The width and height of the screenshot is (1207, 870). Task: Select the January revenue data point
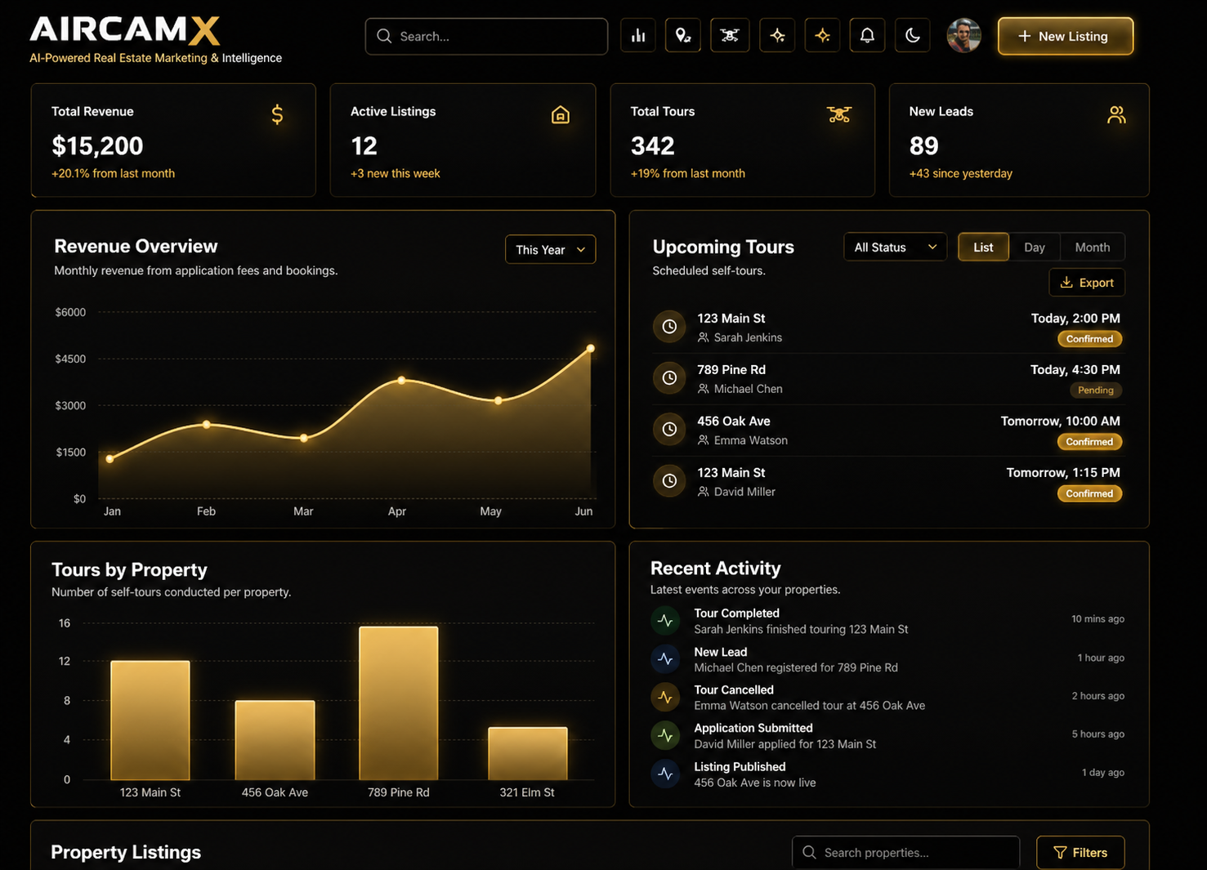[x=110, y=458]
